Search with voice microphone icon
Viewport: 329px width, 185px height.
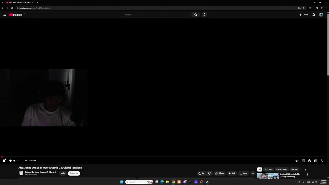204,15
